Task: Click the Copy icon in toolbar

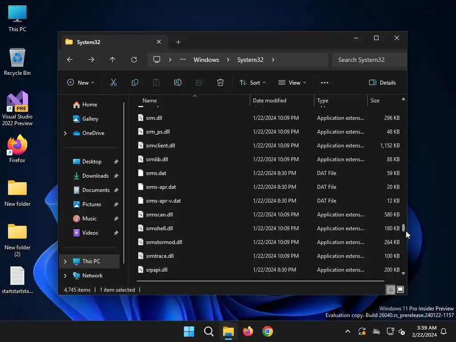Action: [134, 82]
